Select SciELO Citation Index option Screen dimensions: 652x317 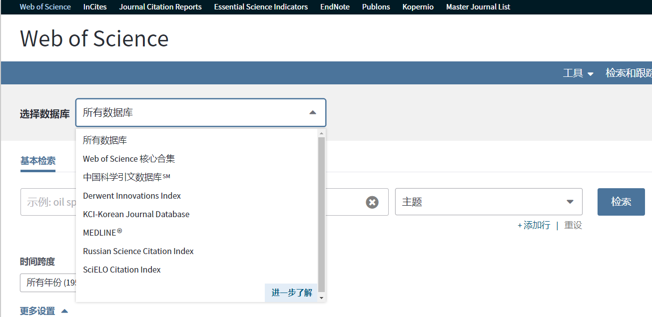[197, 270]
